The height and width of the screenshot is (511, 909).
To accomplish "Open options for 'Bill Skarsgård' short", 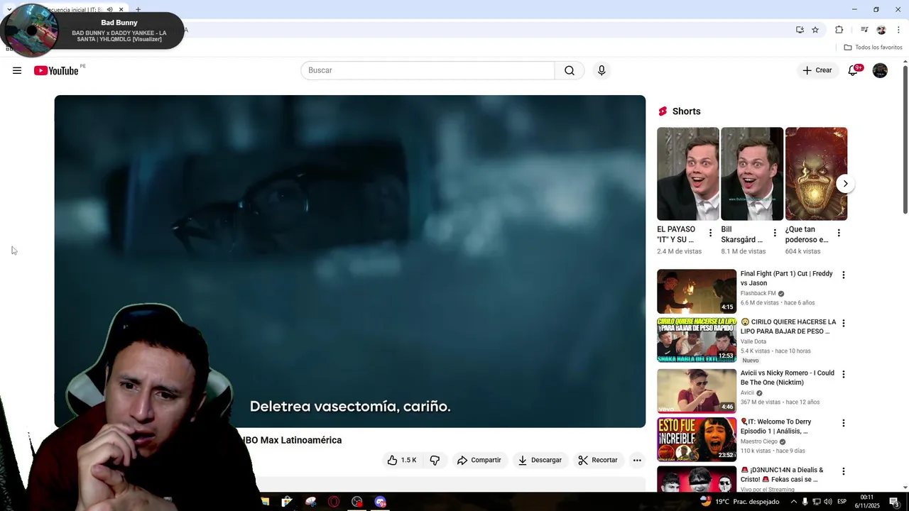I will click(x=775, y=233).
